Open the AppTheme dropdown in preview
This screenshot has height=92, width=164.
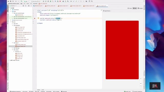pyautogui.click(x=107, y=11)
